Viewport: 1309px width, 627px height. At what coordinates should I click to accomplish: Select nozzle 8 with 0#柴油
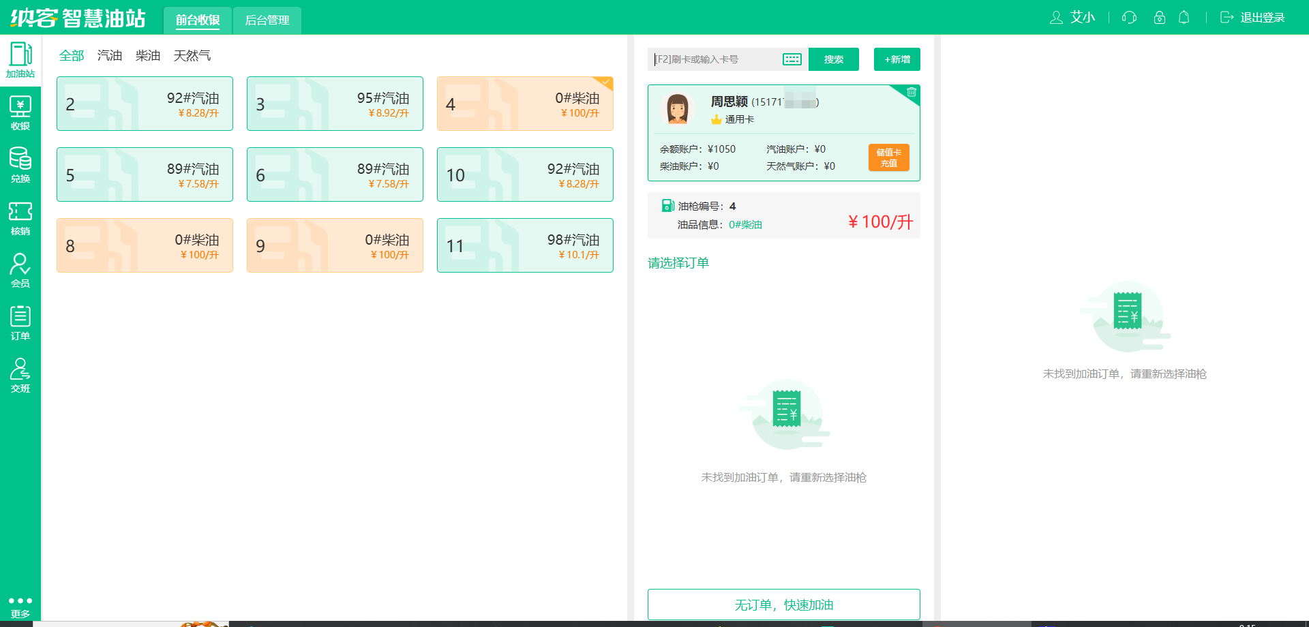pyautogui.click(x=145, y=245)
